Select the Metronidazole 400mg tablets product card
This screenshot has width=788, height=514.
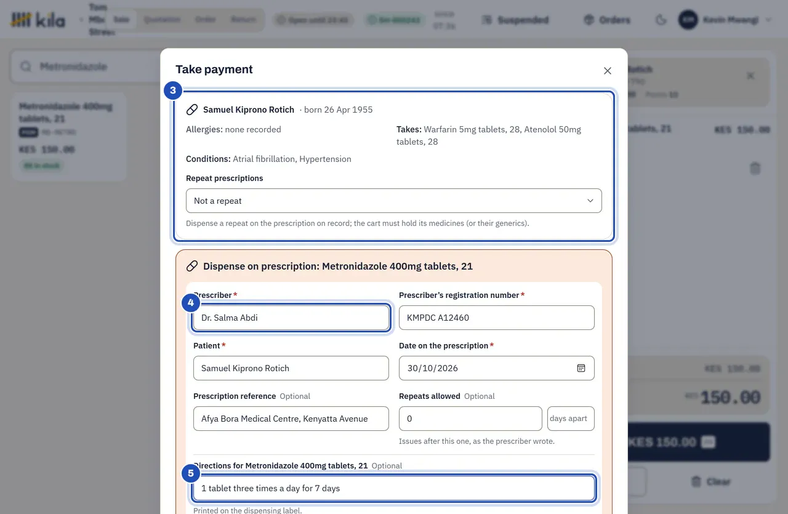(x=69, y=137)
